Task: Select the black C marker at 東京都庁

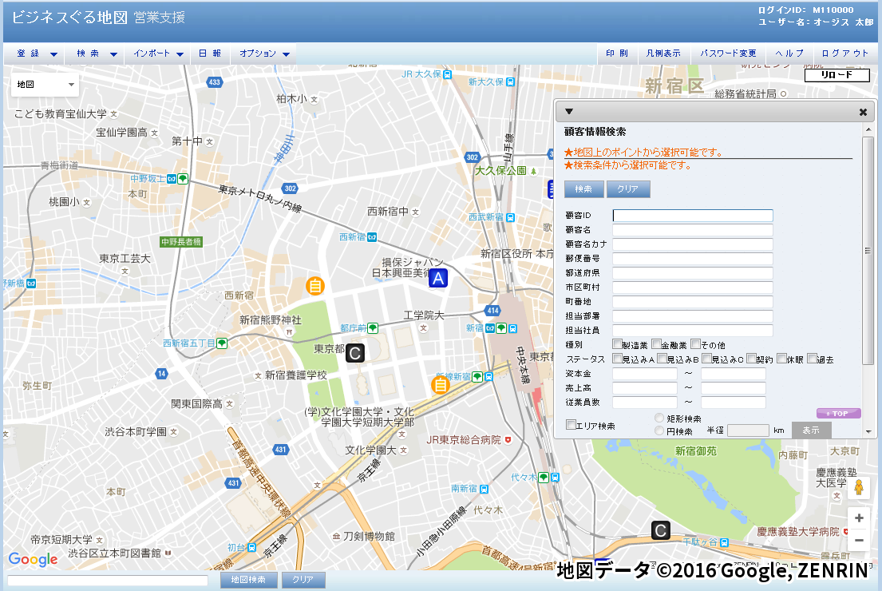Action: coord(355,354)
